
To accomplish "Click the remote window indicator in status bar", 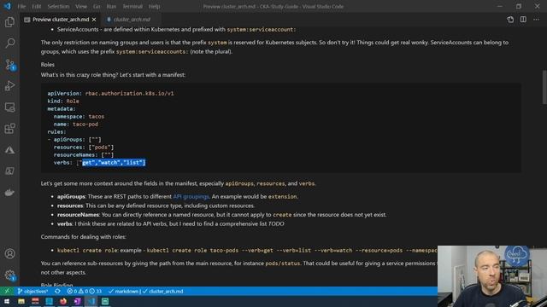I will point(7,291).
